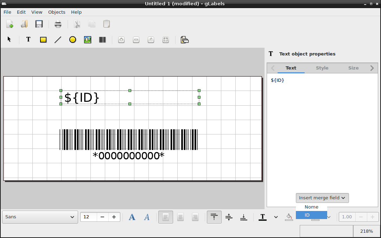The height and width of the screenshot is (238, 381).
Task: Decrease font size with minus button
Action: coord(102,217)
